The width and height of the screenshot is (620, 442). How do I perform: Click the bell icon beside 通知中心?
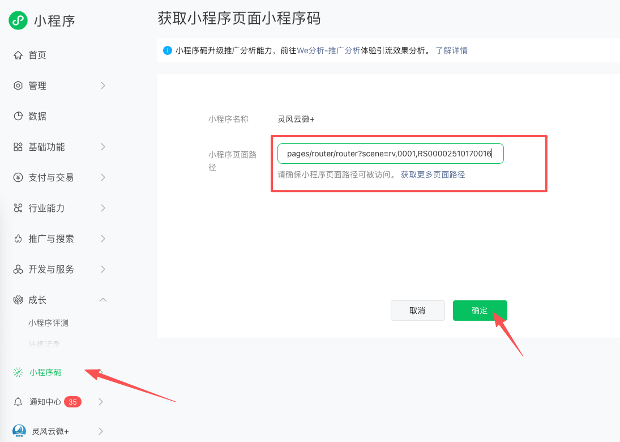[x=18, y=402]
